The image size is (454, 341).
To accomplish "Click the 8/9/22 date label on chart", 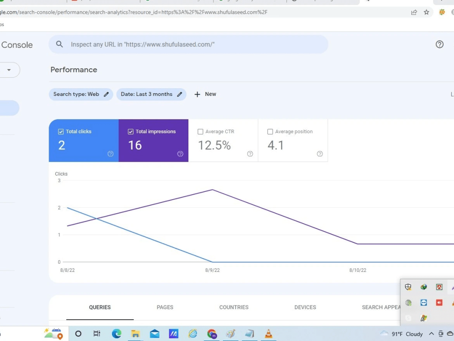I will pos(212,270).
